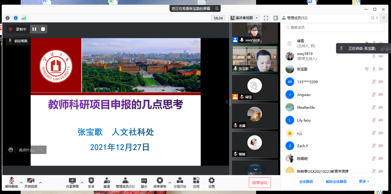Stop the recording with the square button

43,29
